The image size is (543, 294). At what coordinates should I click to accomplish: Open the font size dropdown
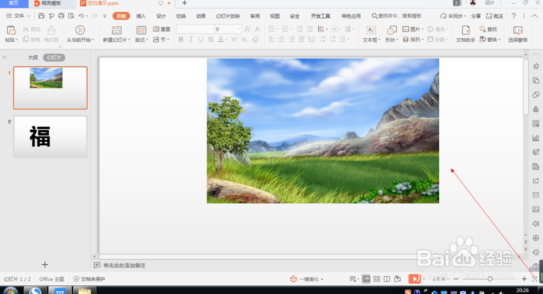coord(239,29)
